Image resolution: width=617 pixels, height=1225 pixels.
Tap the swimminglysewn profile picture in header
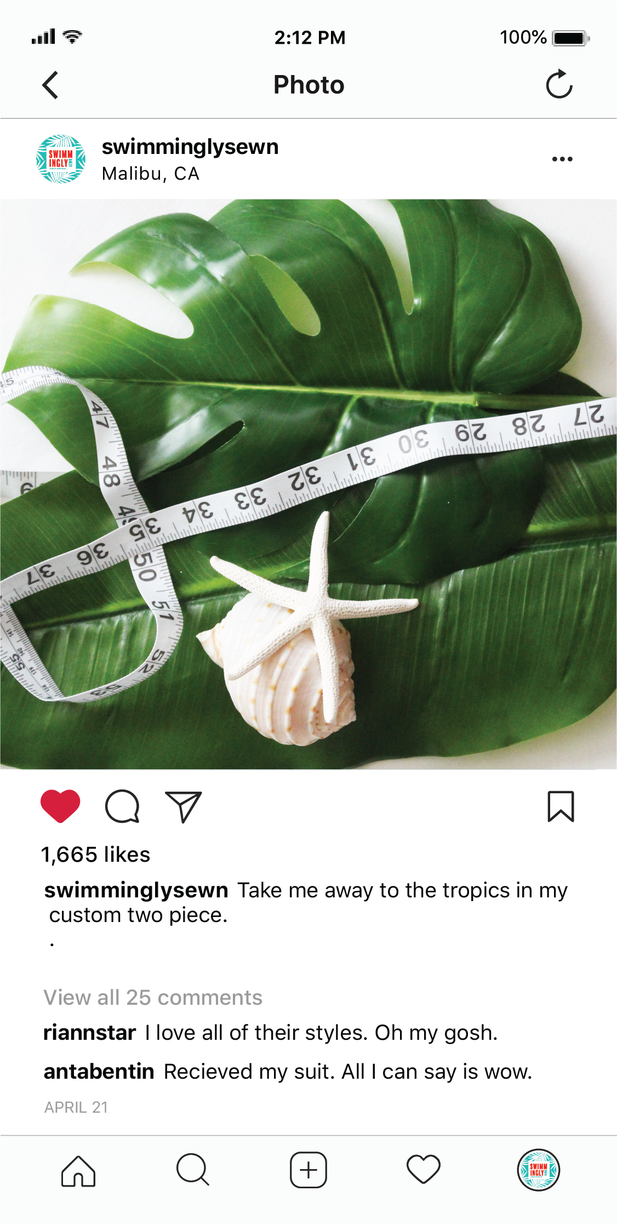pos(61,159)
